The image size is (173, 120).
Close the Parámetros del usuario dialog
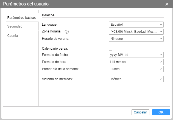coord(167,4)
